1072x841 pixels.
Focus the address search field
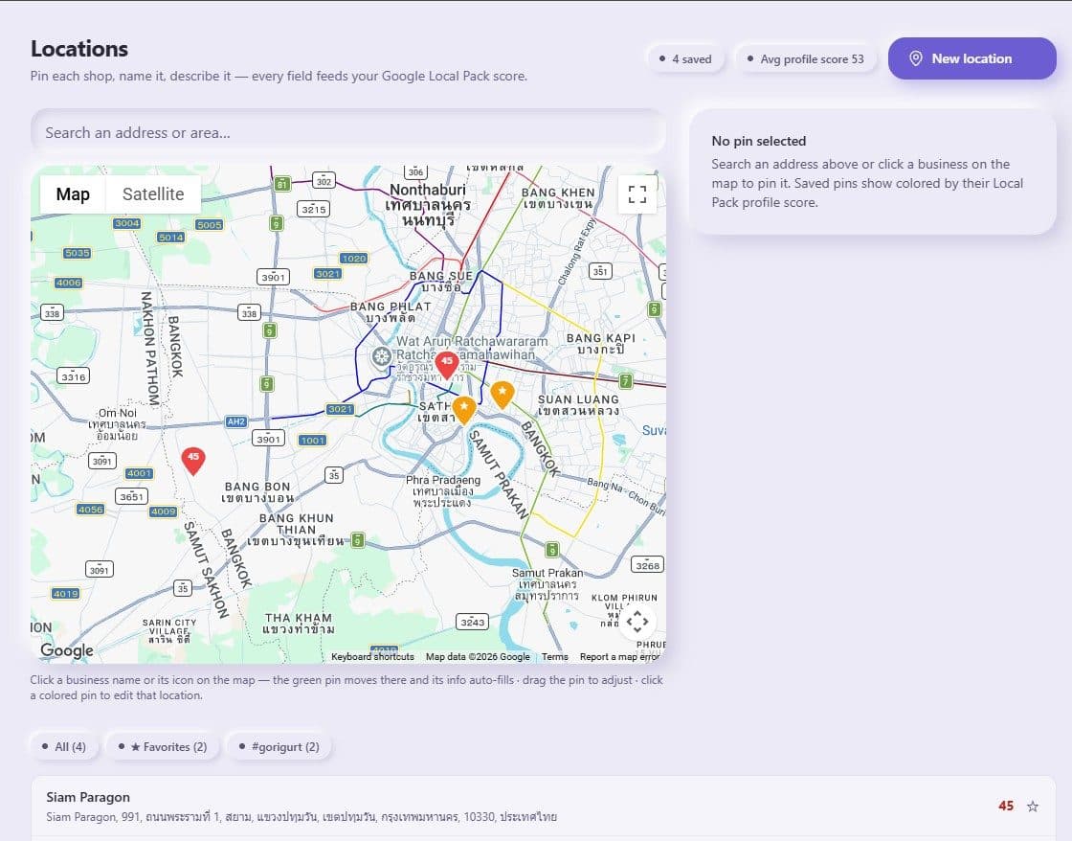tap(348, 132)
